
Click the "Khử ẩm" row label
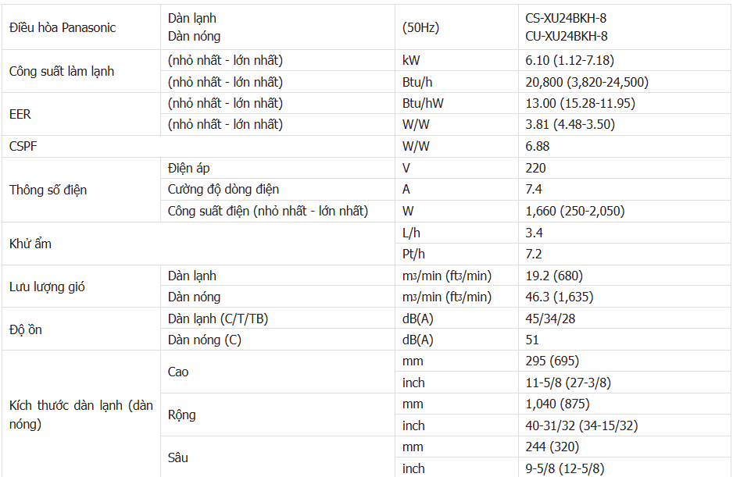30,244
